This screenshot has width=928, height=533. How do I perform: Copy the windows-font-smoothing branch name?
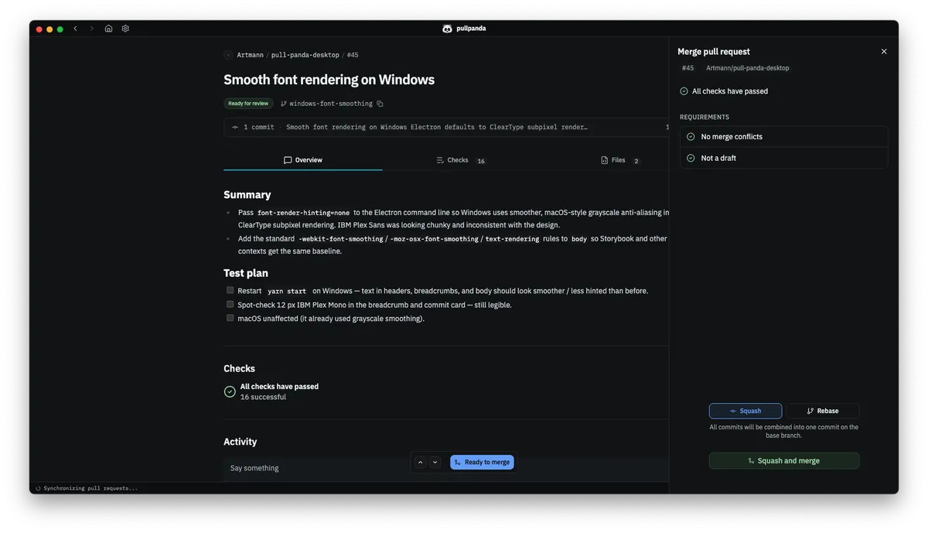380,104
